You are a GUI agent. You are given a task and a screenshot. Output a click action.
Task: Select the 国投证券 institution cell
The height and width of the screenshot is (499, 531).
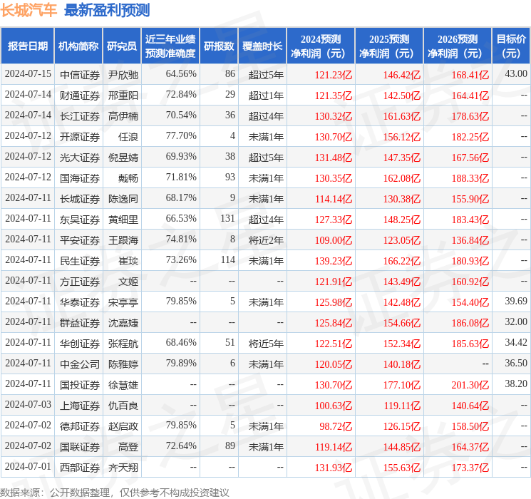80,385
